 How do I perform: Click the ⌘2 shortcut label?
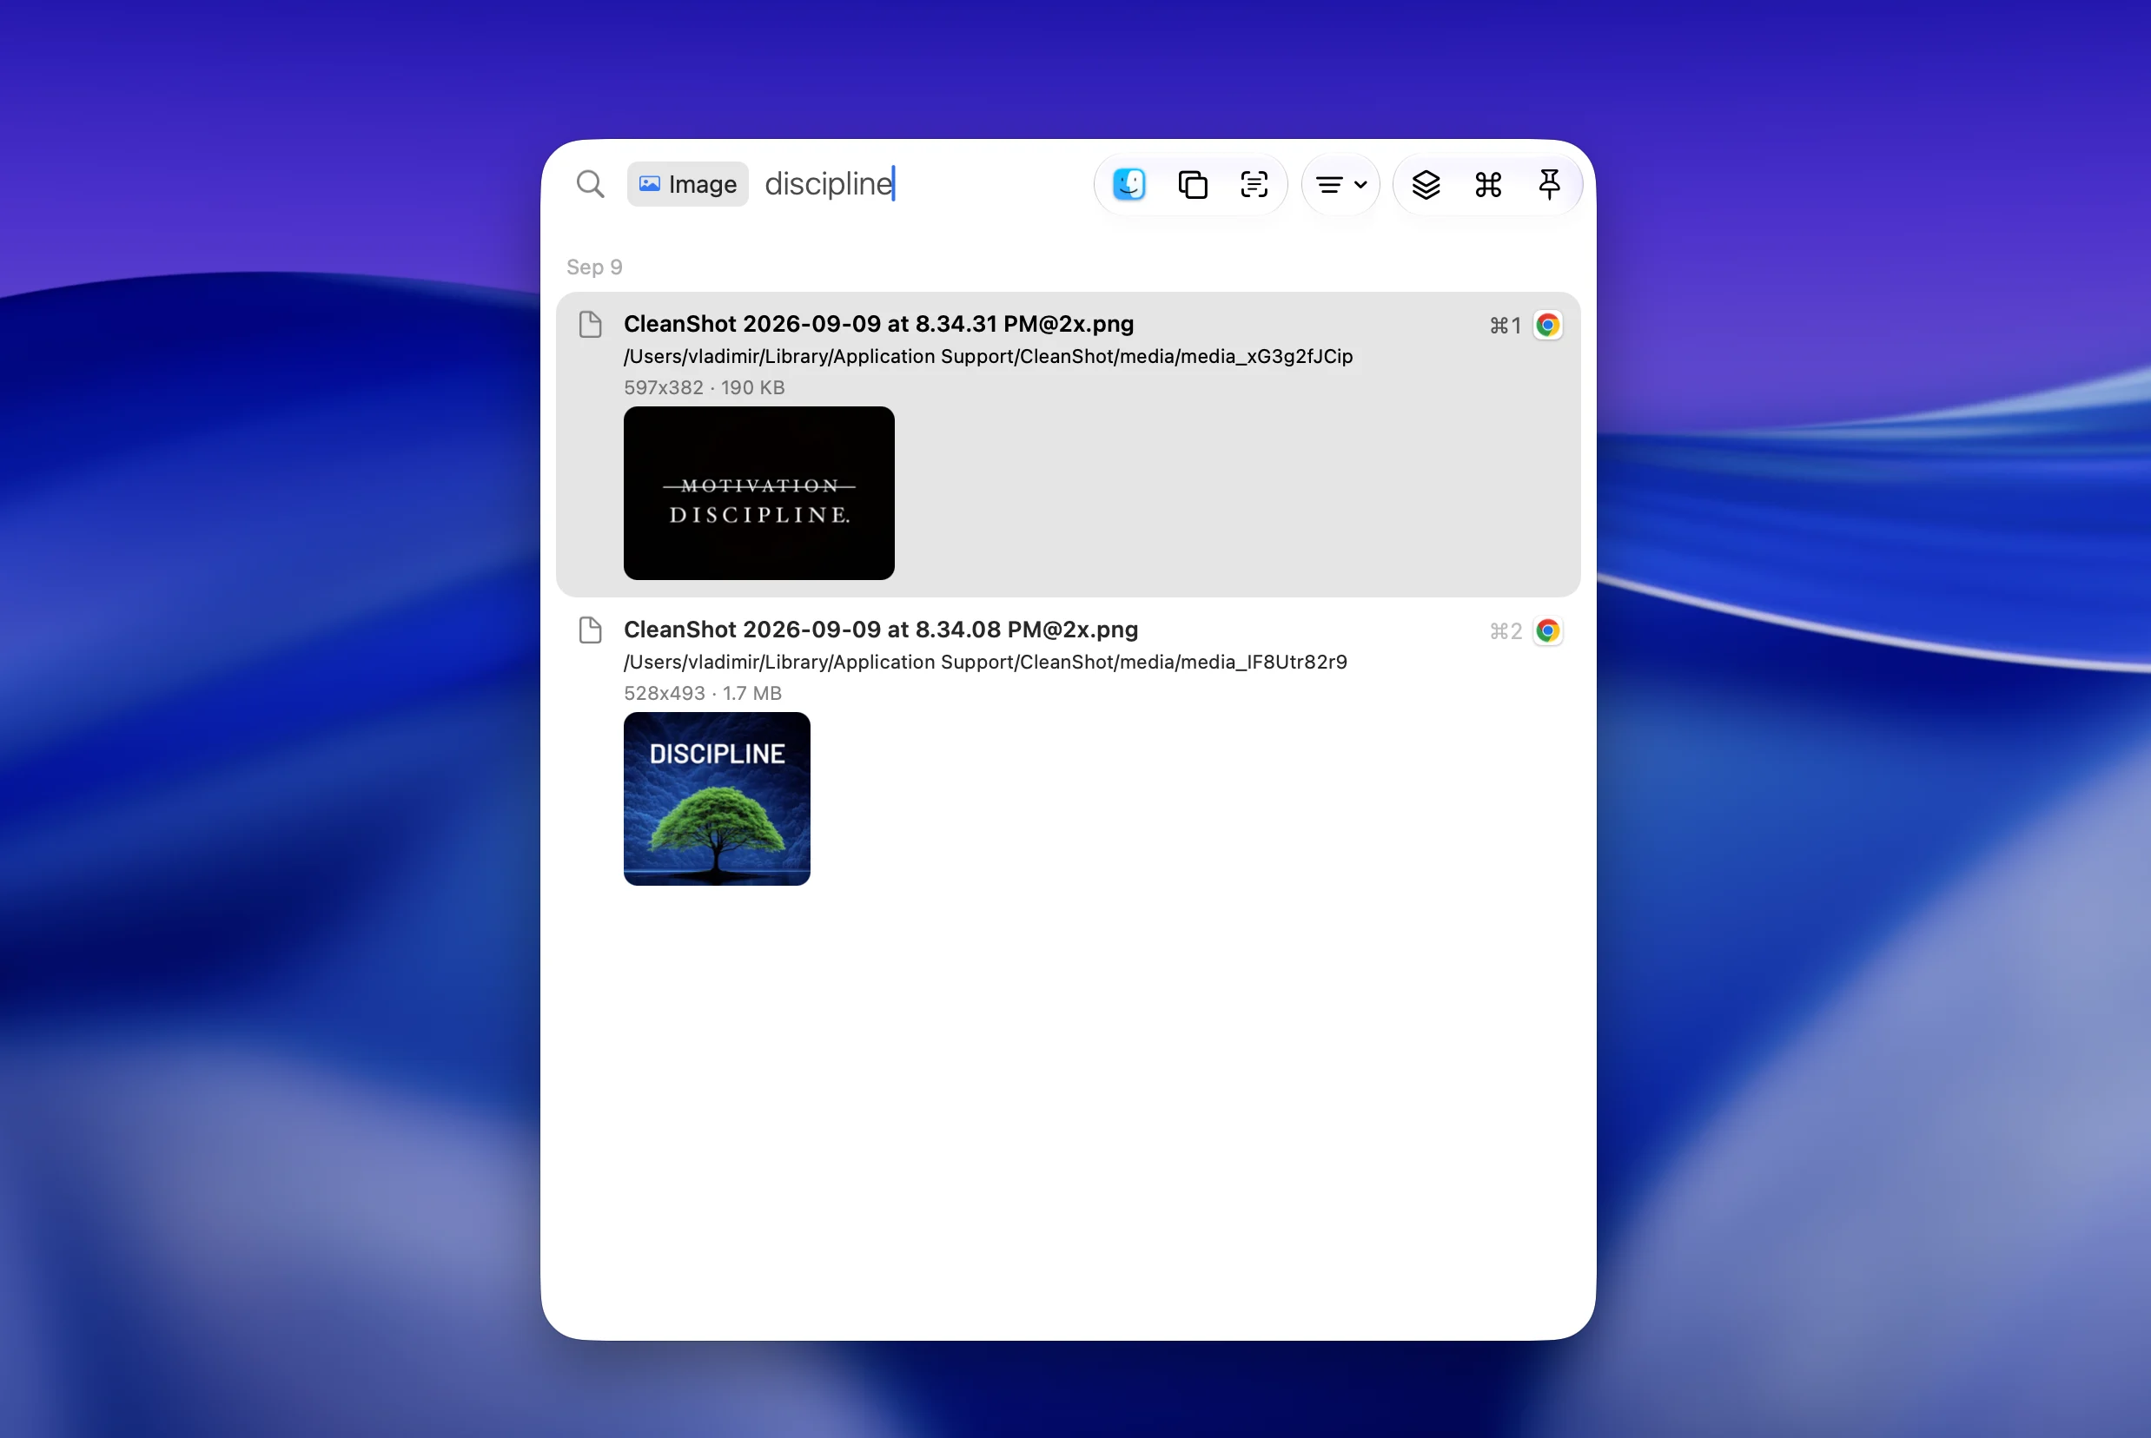1506,631
